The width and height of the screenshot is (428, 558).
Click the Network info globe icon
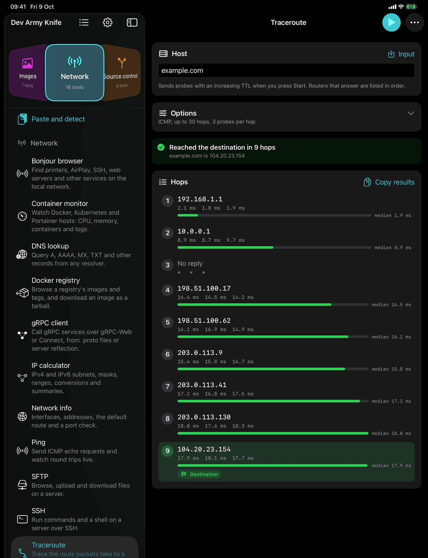pos(22,416)
